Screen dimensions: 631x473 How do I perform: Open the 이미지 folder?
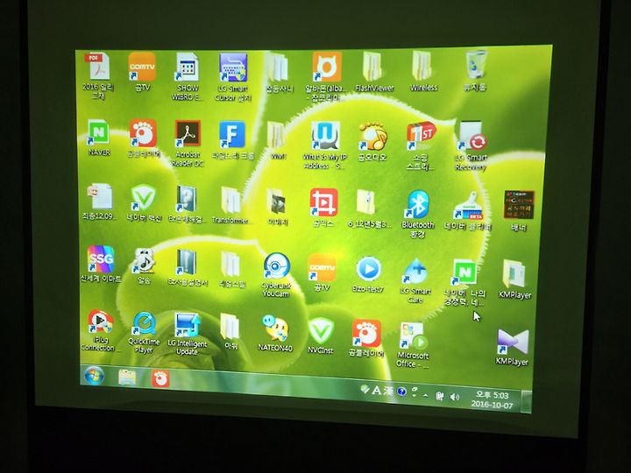(277, 207)
